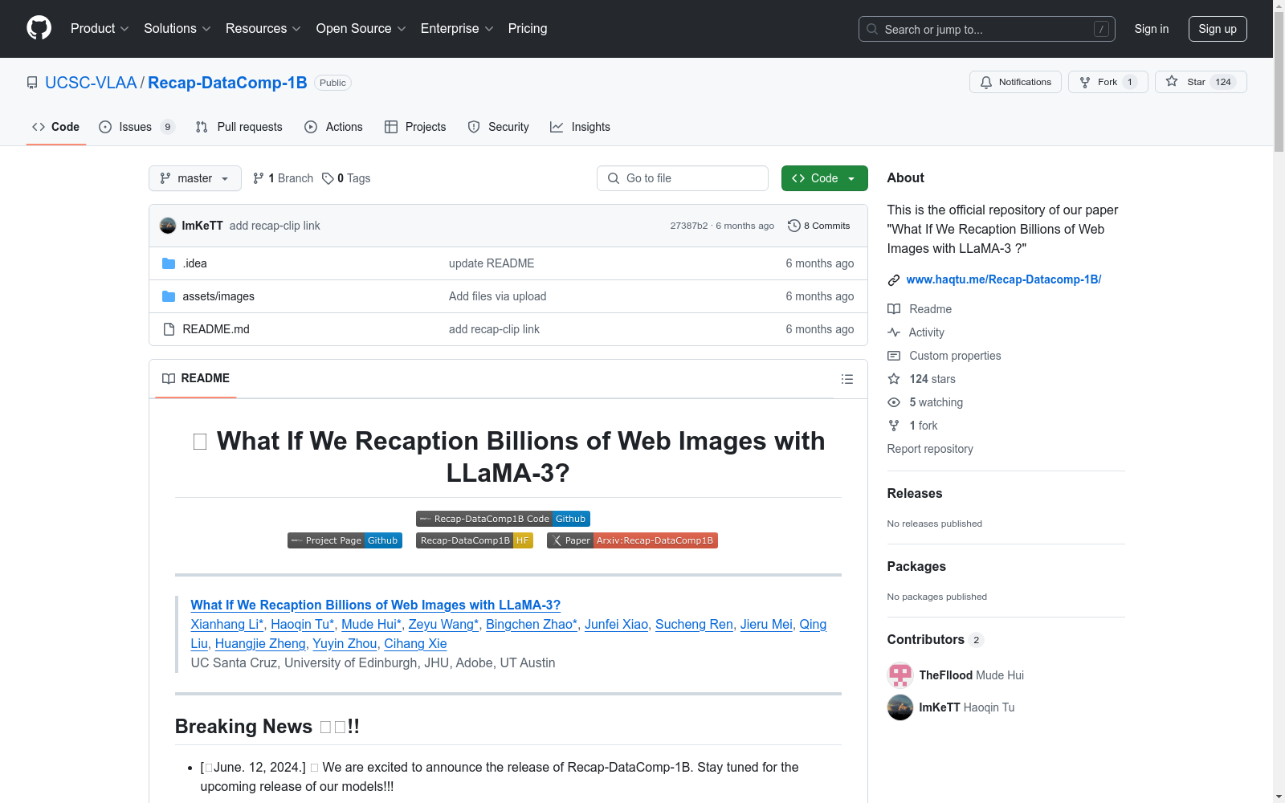Open the Pricing page
Screen dimensions: 1285x803
[528, 29]
